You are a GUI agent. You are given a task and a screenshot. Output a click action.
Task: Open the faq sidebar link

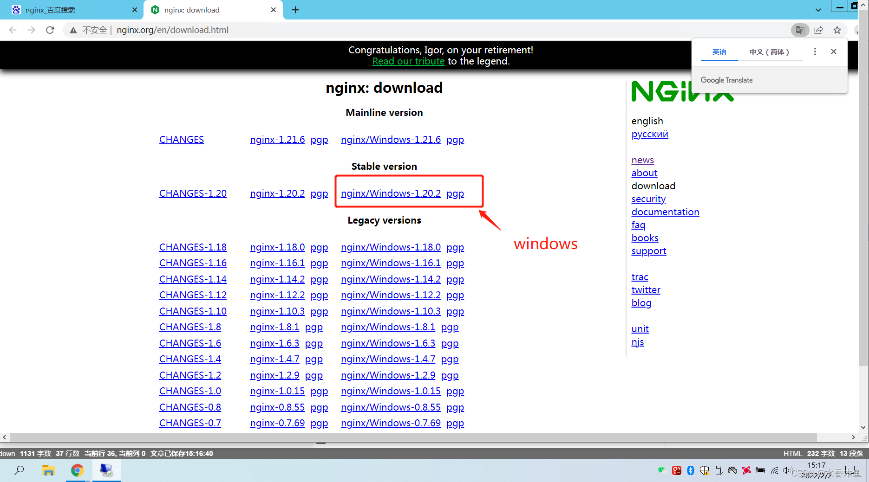[x=638, y=225]
